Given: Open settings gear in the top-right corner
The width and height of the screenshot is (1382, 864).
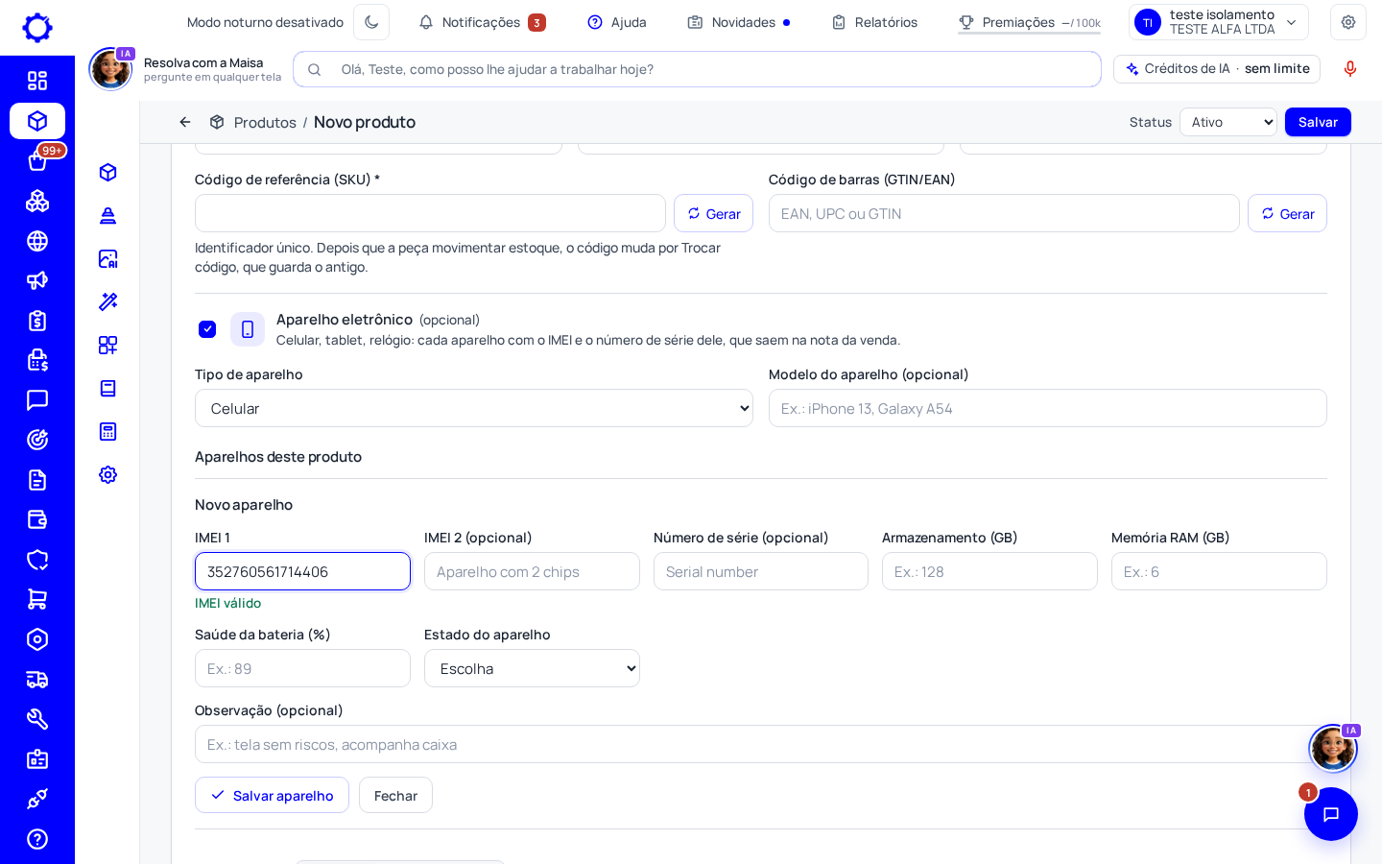Looking at the screenshot, I should tap(1348, 22).
